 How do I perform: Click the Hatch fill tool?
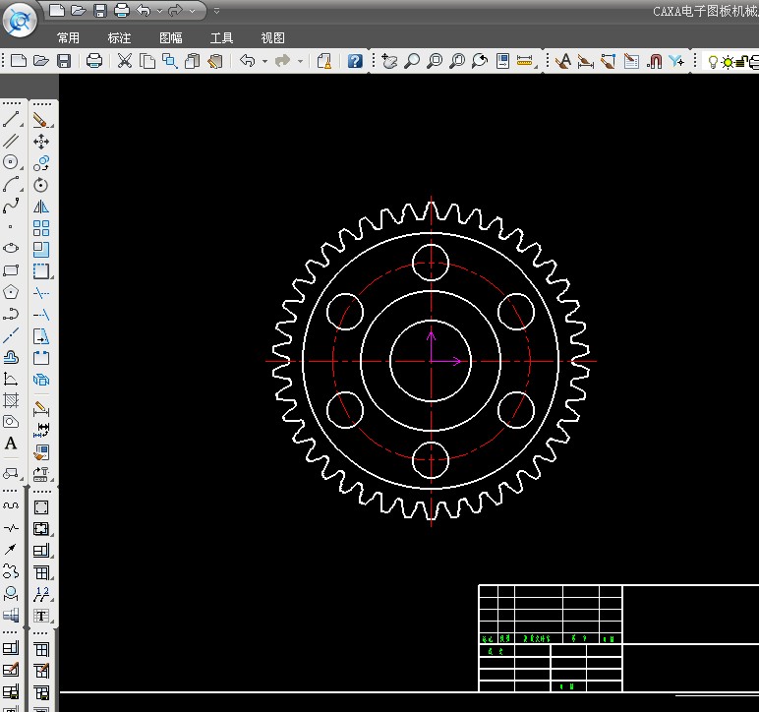[x=11, y=400]
